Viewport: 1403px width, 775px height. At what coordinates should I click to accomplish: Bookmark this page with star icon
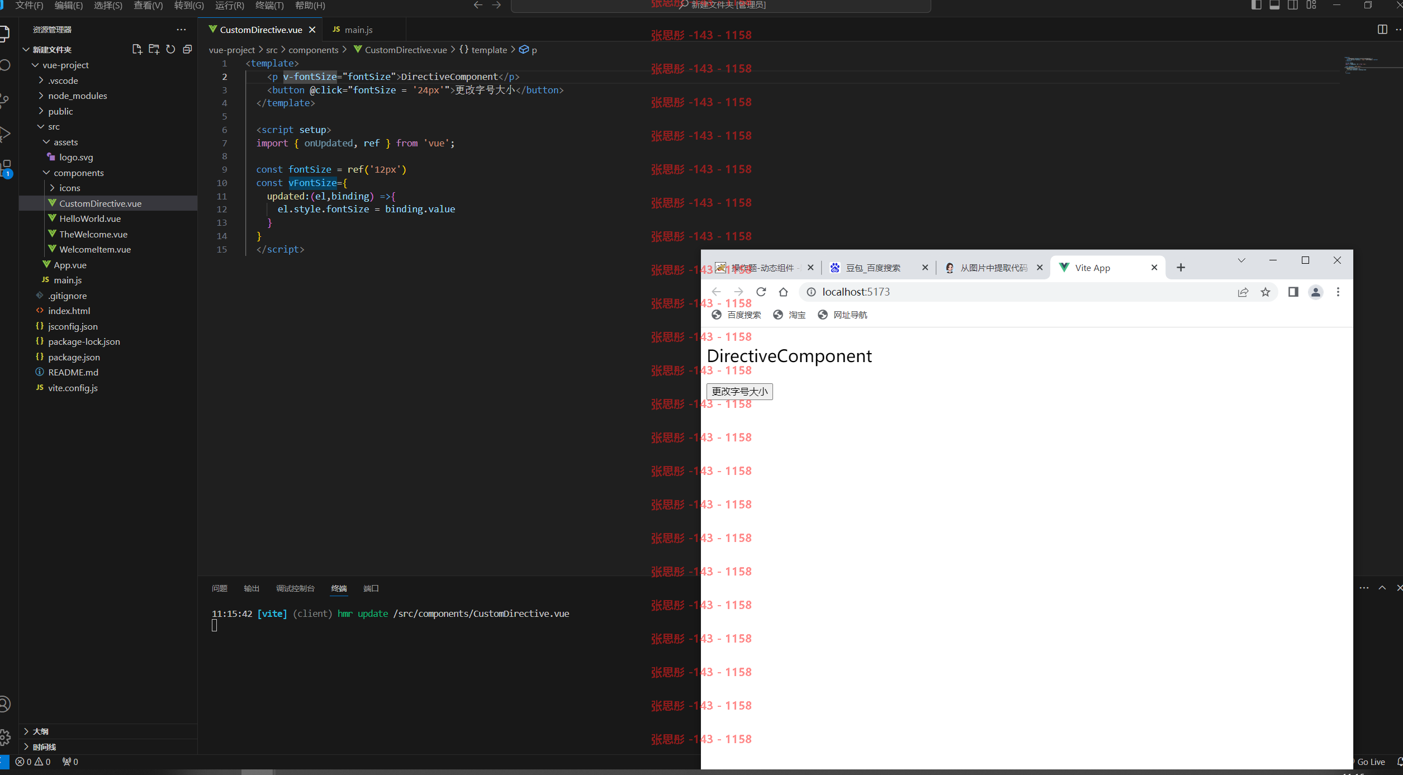coord(1265,292)
